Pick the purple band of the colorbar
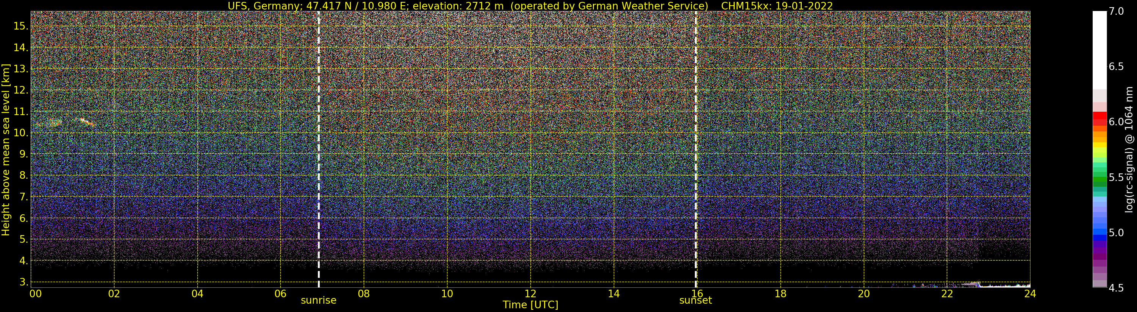This screenshot has width=1137, height=312. tap(1099, 251)
